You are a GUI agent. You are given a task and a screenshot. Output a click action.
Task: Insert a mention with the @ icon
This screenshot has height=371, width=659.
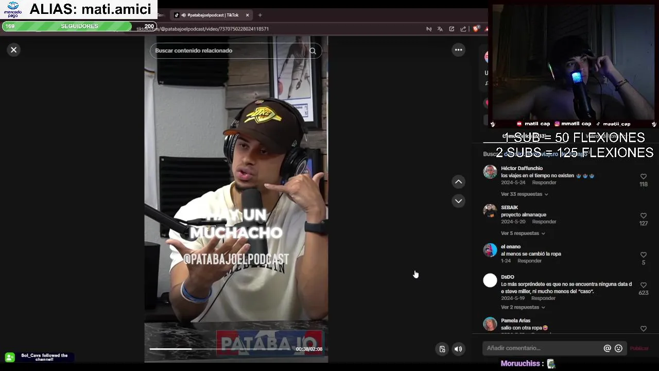point(607,348)
